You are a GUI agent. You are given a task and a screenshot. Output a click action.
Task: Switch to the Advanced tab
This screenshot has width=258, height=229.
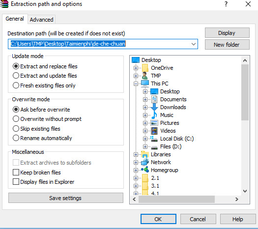click(41, 20)
